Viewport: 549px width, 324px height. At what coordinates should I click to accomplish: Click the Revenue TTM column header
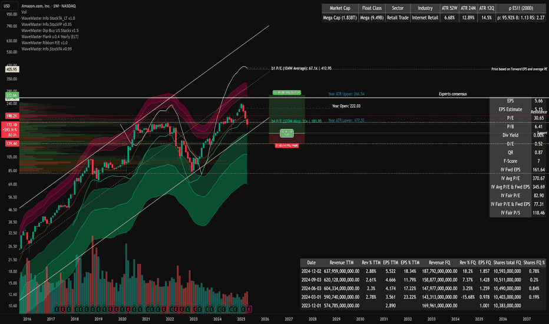pos(342,262)
